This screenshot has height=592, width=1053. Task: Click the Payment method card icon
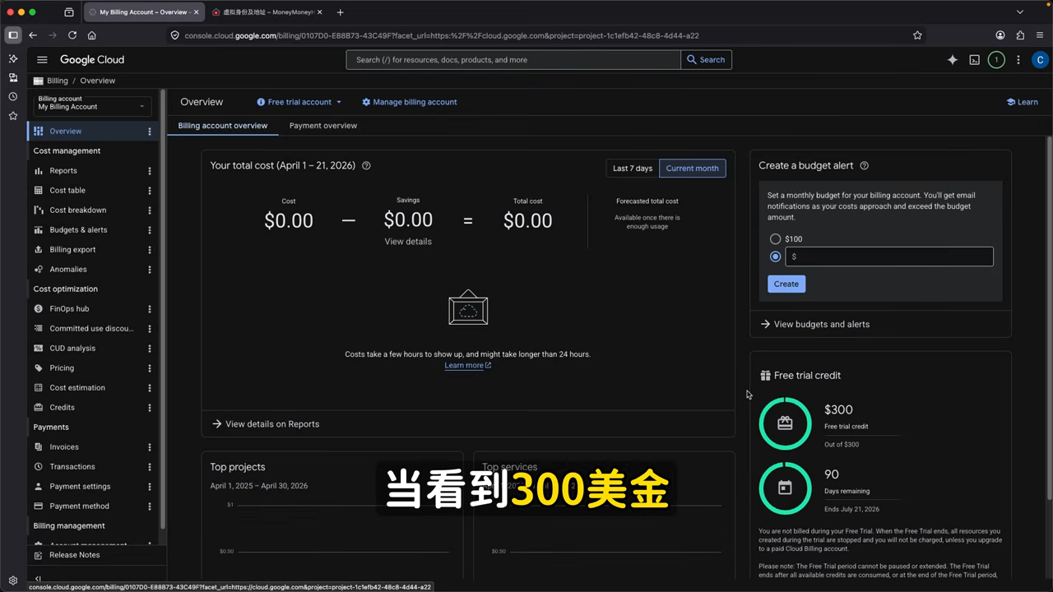[39, 506]
